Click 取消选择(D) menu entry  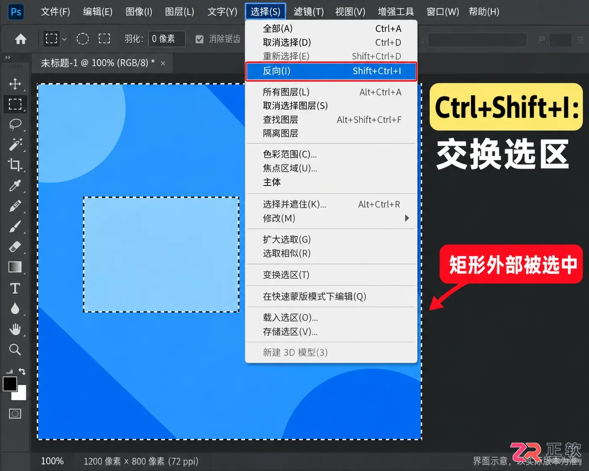331,42
